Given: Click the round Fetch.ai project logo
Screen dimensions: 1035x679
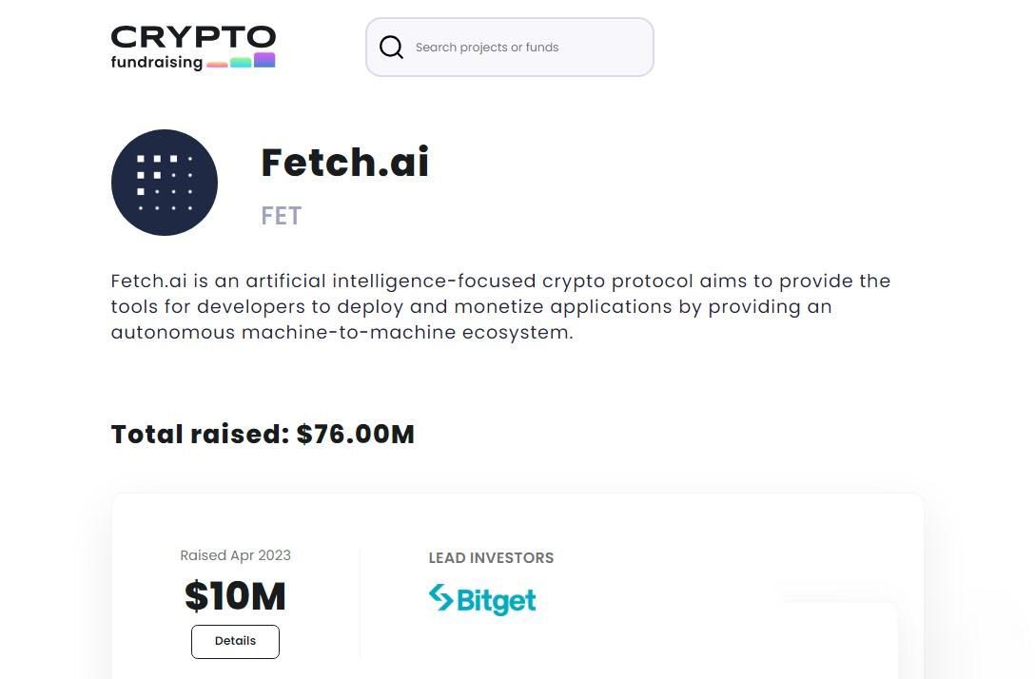Looking at the screenshot, I should pyautogui.click(x=165, y=183).
